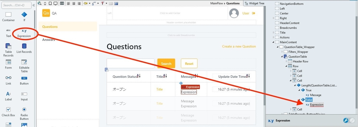Select the Form widget in toolbox

pos(8,64)
